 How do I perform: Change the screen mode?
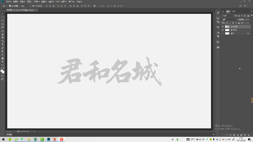click(2, 79)
